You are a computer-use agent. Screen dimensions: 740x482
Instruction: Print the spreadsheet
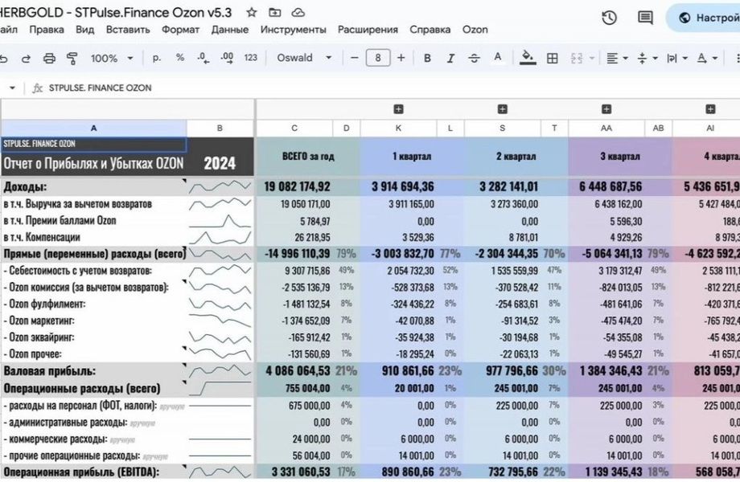pos(49,59)
